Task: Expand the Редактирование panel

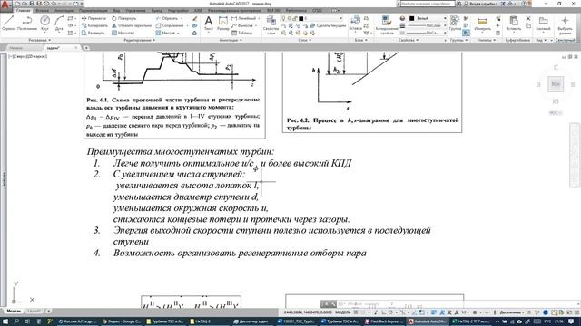Action: (x=139, y=40)
